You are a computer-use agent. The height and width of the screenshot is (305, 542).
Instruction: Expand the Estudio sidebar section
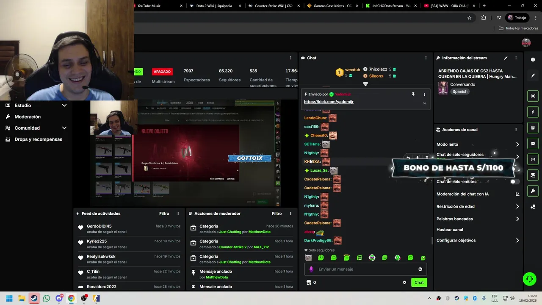pos(64,105)
